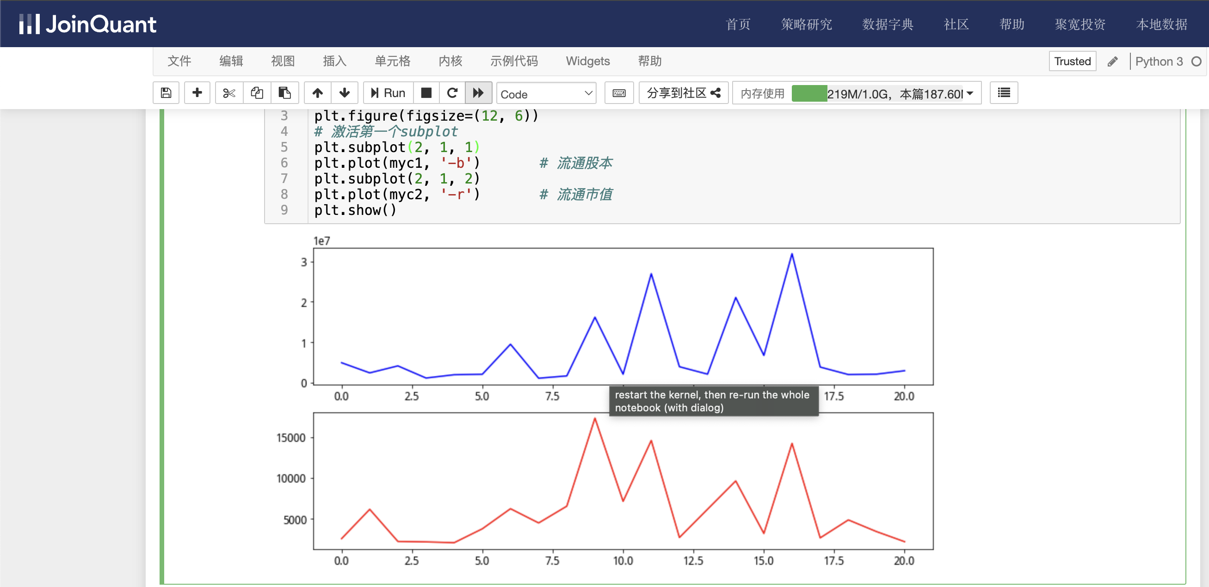Open the 单元格 cell menu

[x=392, y=61]
